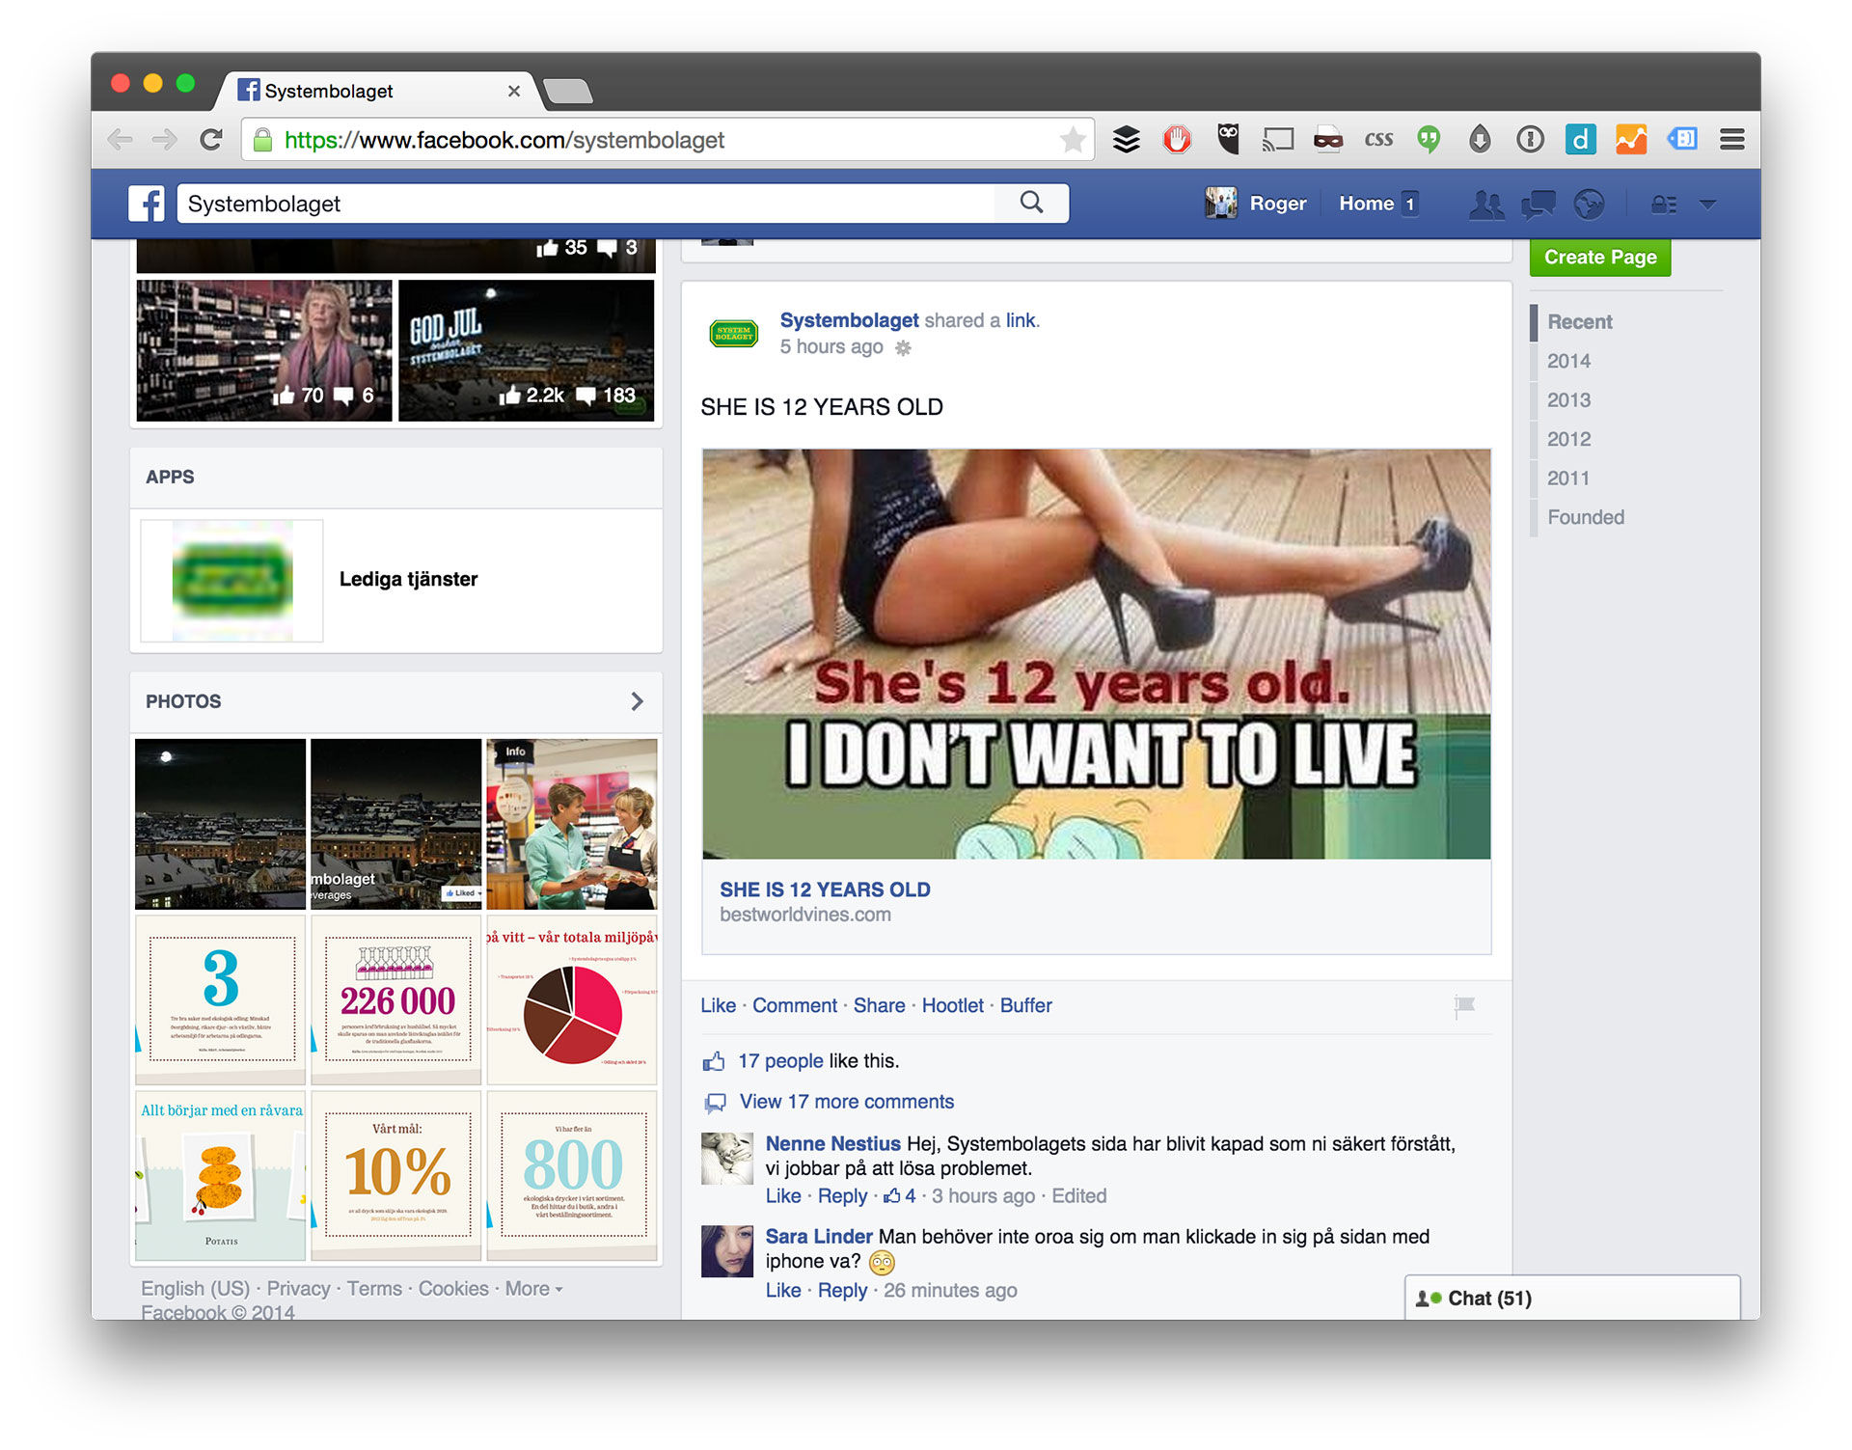1852x1450 pixels.
Task: Open the 'God Jul' video thumbnail
Action: 526,350
